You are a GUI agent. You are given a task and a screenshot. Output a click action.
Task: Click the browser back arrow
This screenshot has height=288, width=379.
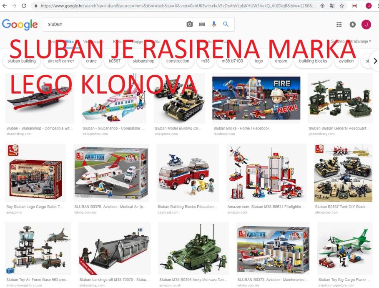click(5, 5)
